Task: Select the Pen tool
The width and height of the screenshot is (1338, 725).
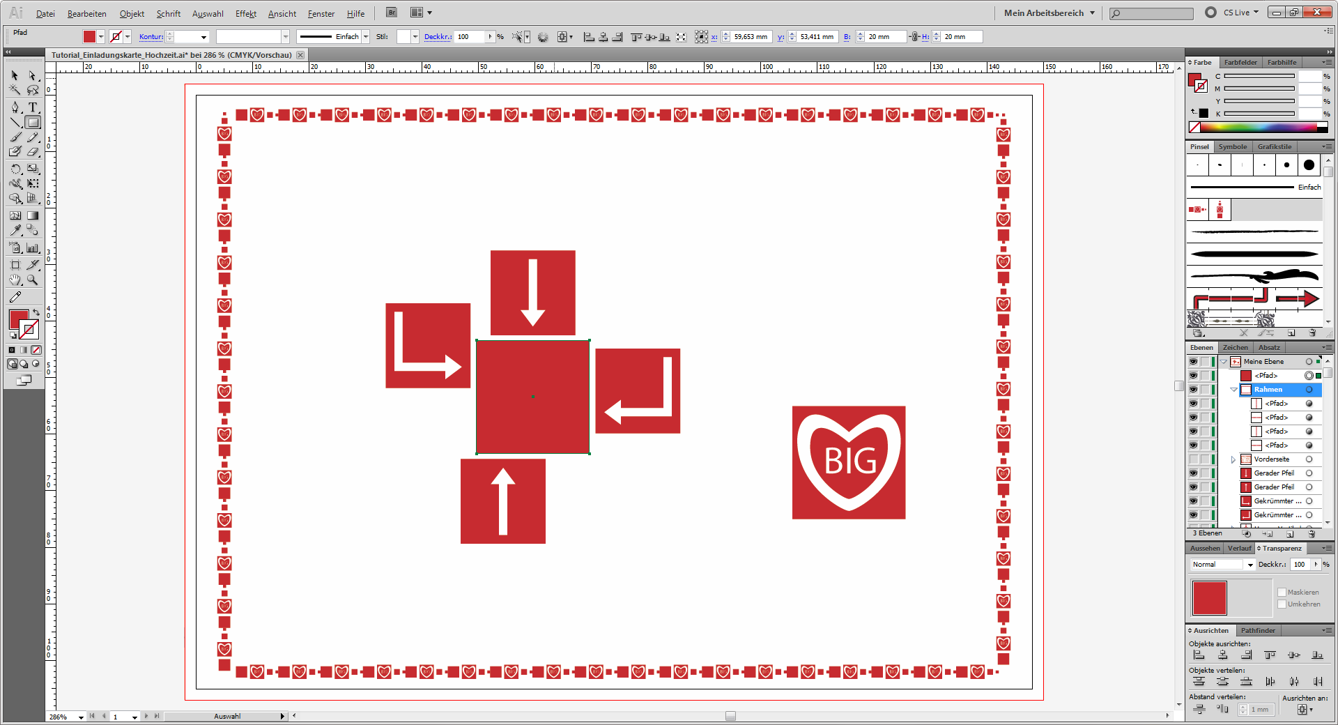Action: click(15, 107)
